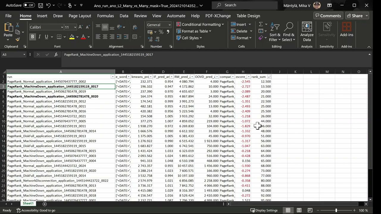Undo the last action
The image size is (381, 214).
coord(49,5)
